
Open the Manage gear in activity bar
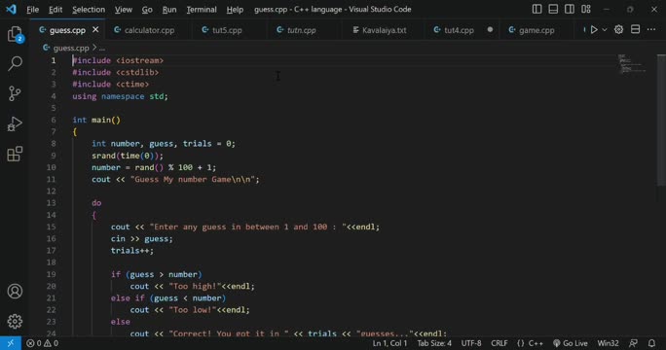(15, 321)
